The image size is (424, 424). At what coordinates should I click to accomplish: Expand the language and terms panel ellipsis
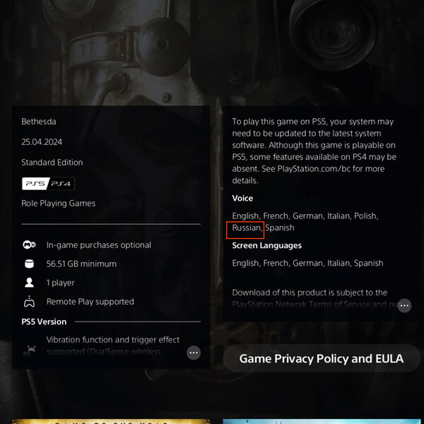tap(404, 305)
